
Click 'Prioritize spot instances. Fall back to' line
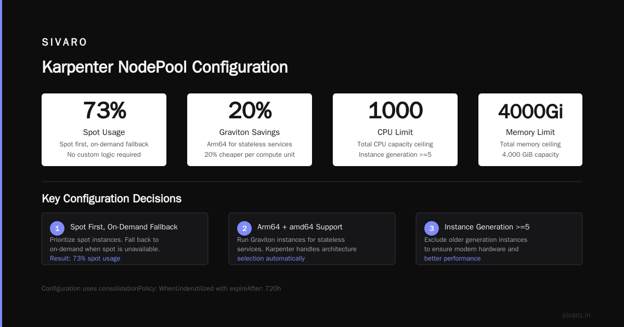click(105, 240)
